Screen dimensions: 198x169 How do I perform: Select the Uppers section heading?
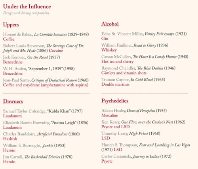[x=11, y=24]
